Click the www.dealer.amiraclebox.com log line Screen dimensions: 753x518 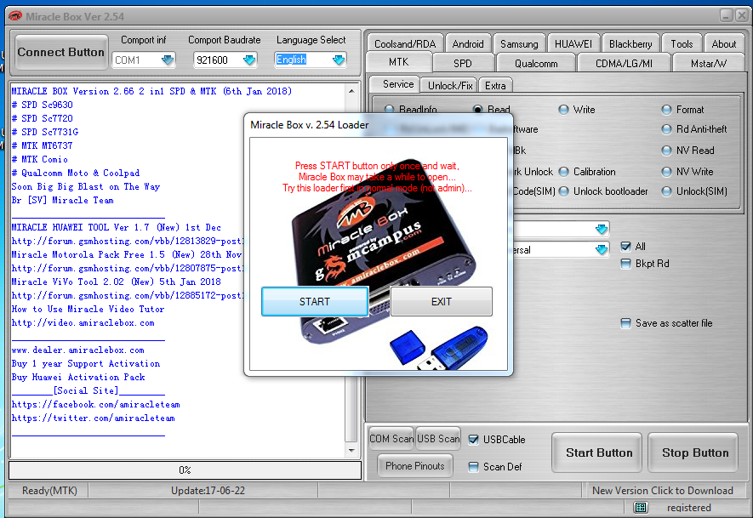pyautogui.click(x=77, y=350)
